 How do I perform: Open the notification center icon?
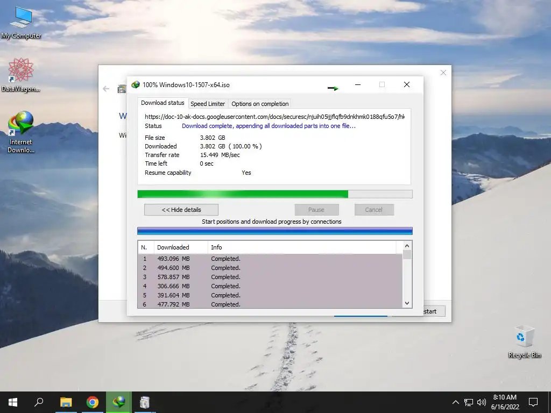point(533,402)
